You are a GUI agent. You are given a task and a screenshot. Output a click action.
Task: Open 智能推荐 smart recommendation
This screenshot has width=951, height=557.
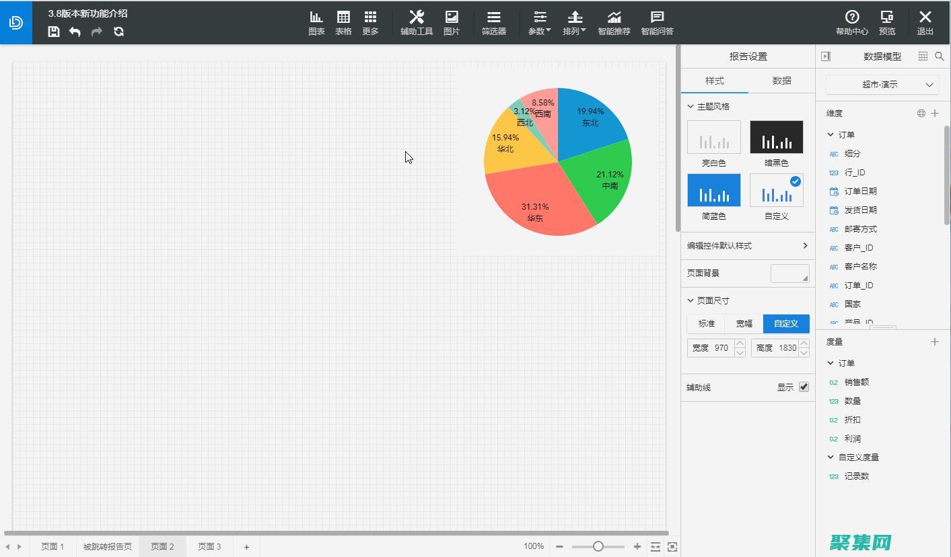coord(614,22)
